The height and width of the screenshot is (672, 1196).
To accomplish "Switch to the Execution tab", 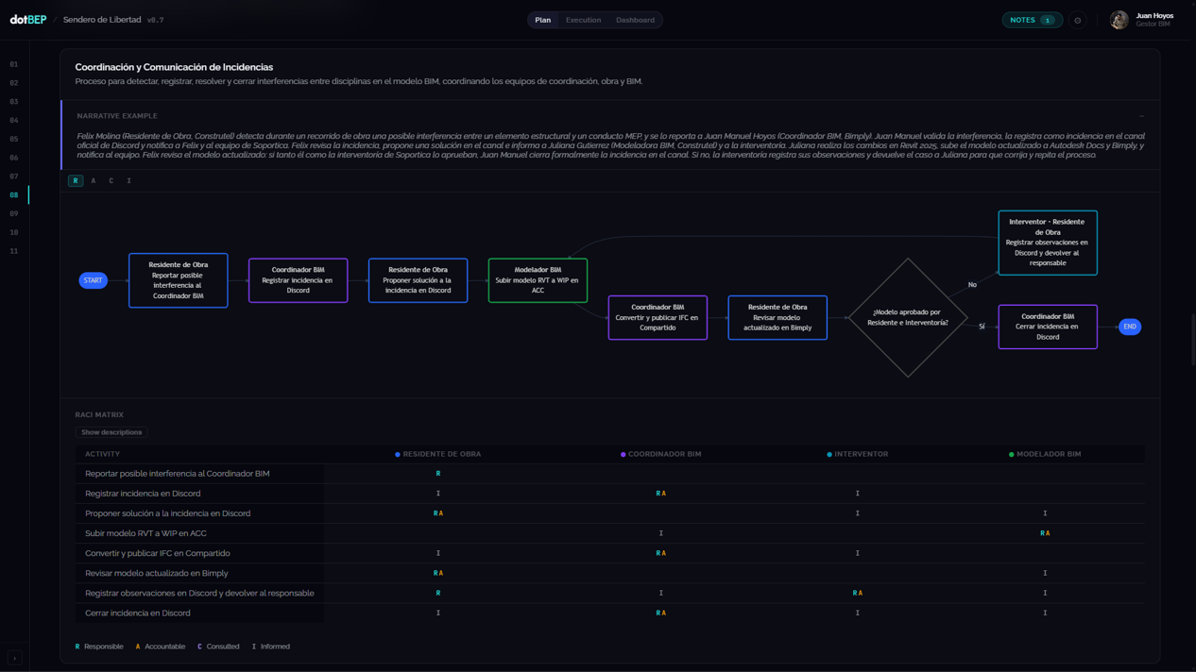I will [x=583, y=20].
